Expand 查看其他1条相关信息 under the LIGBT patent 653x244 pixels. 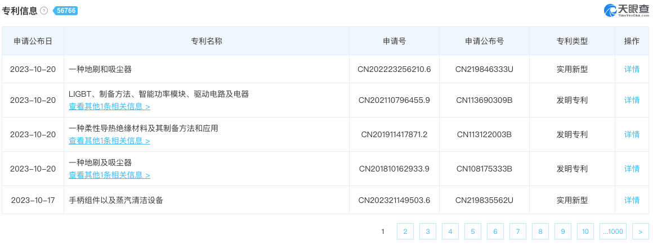[109, 106]
